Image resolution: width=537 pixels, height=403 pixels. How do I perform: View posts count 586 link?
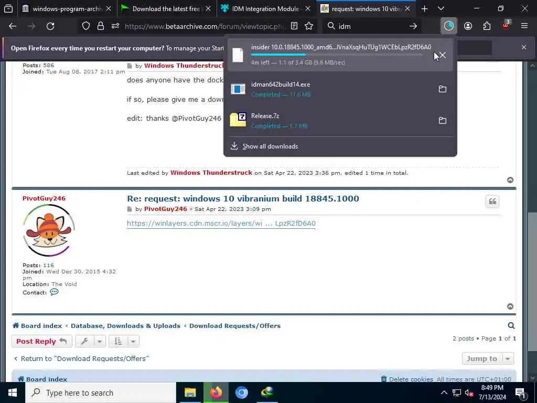(x=49, y=65)
